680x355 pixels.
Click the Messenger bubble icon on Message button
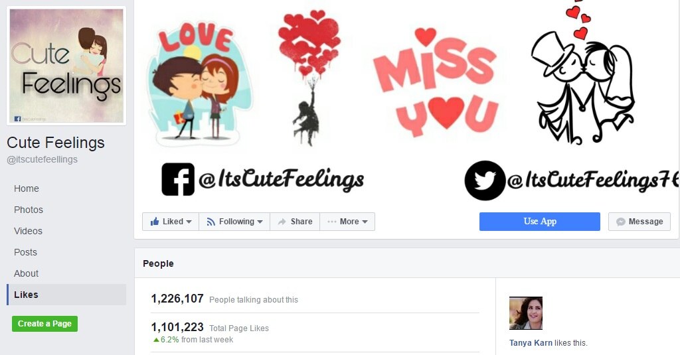[x=621, y=222]
